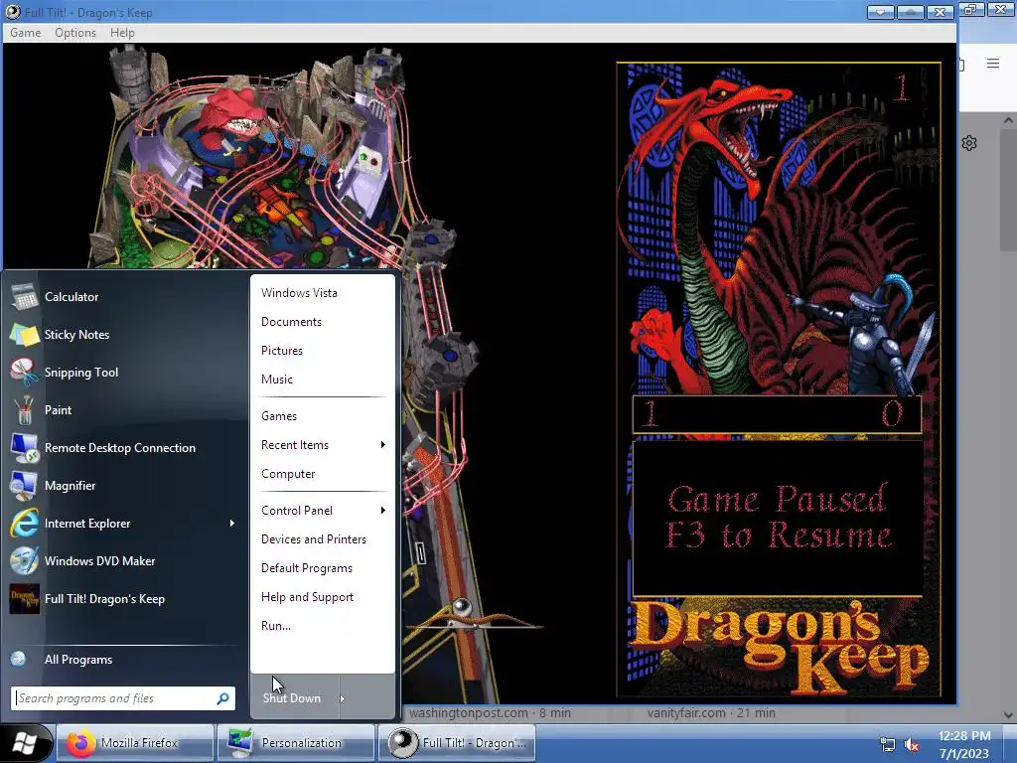Open Default Programs
The image size is (1017, 763).
[x=307, y=568]
